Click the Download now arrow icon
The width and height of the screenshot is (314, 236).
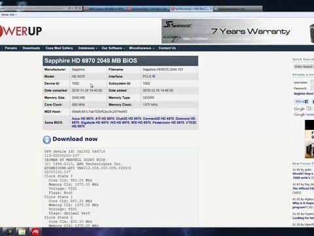tap(47, 140)
